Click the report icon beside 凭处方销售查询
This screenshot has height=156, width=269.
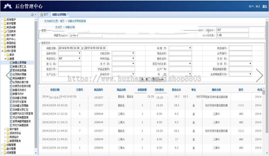[11, 125]
